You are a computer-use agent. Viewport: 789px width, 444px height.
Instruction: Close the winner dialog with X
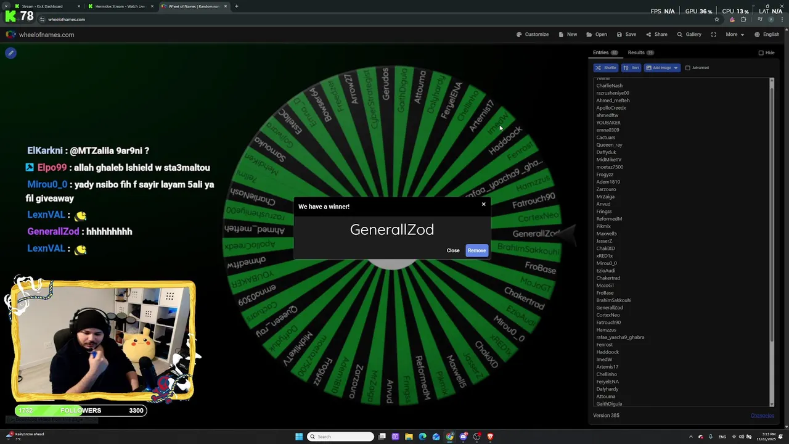coord(483,204)
